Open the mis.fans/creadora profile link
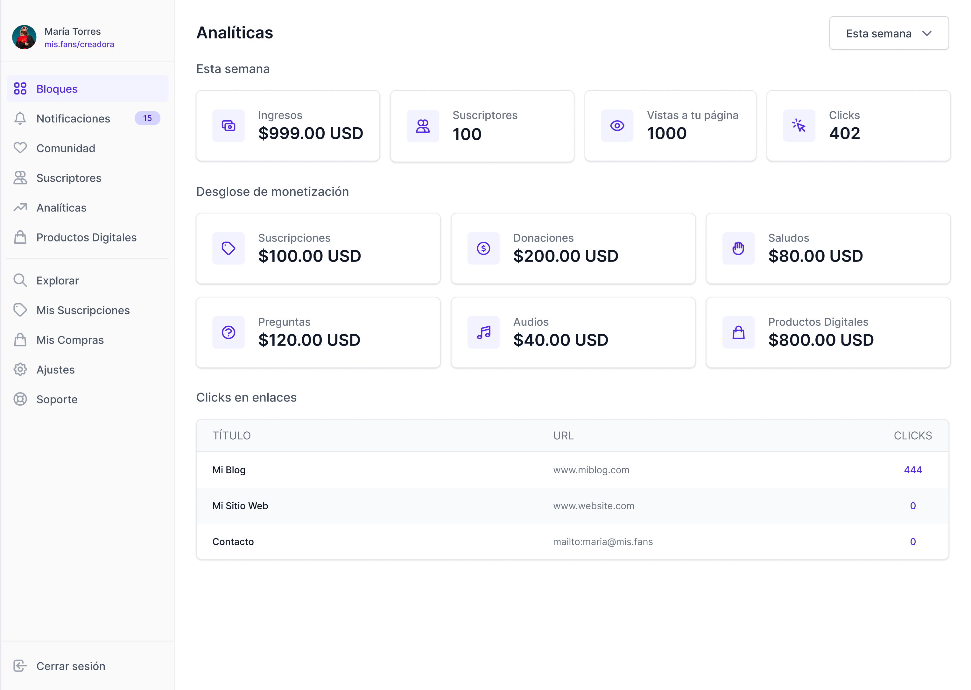 79,44
